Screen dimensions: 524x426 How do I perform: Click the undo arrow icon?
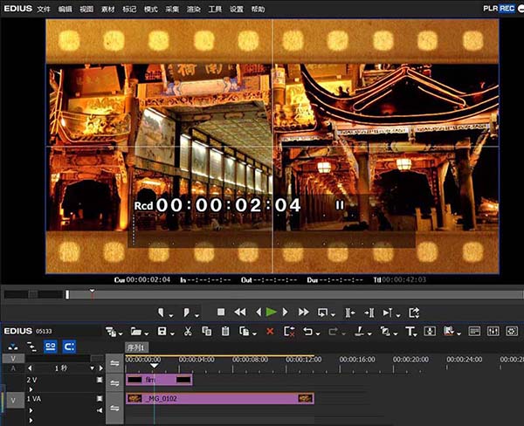coord(307,331)
